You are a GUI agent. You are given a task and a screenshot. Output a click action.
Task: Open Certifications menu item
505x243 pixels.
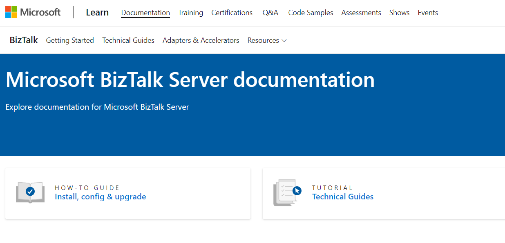coord(232,13)
